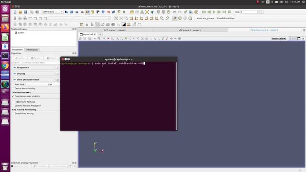Play the animation with the green Play button
Screen dimensions: 306x172
(x=214, y=12)
